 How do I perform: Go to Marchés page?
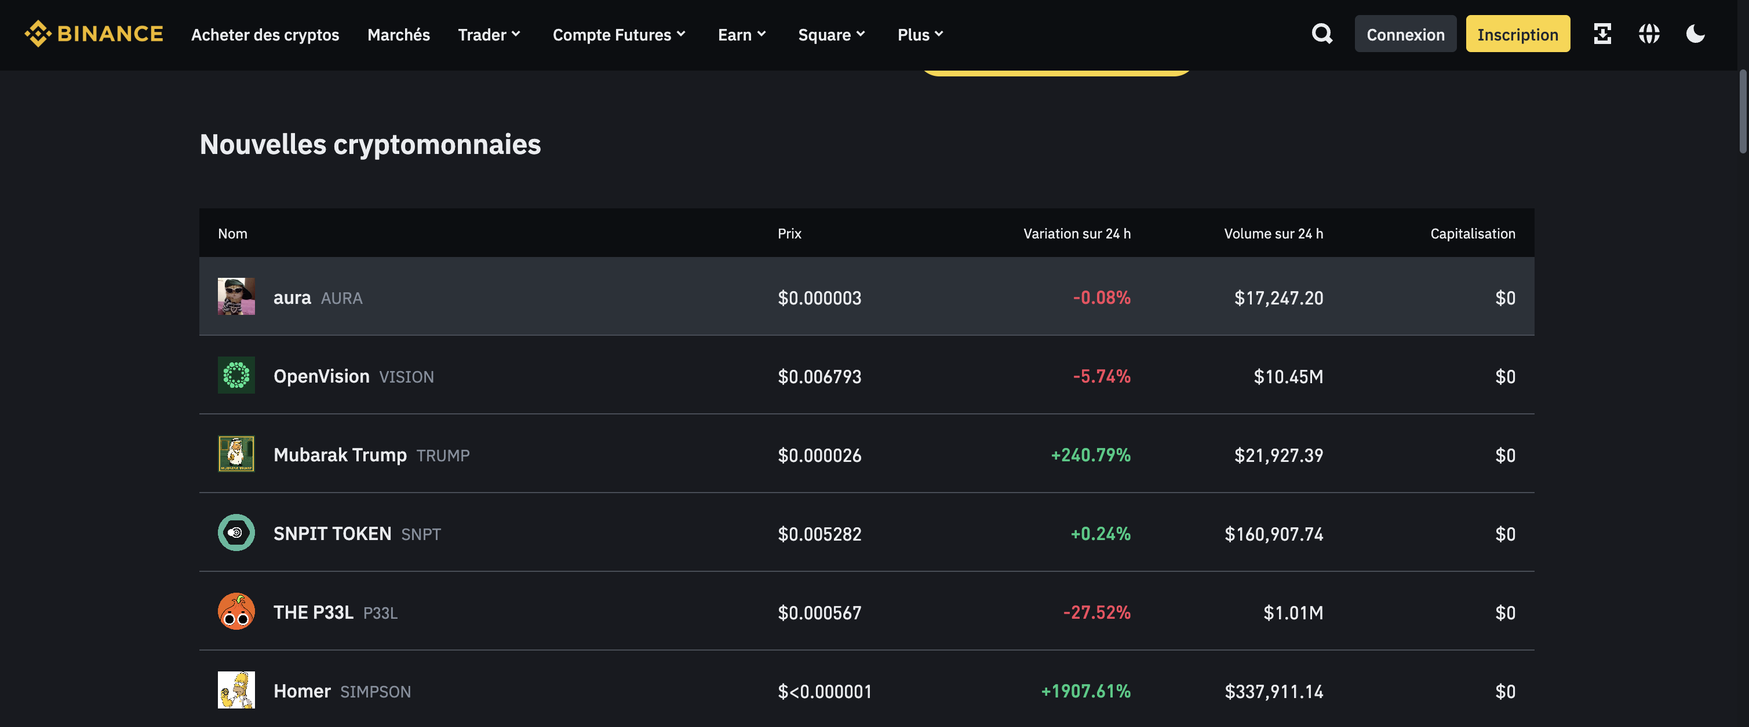pos(399,35)
